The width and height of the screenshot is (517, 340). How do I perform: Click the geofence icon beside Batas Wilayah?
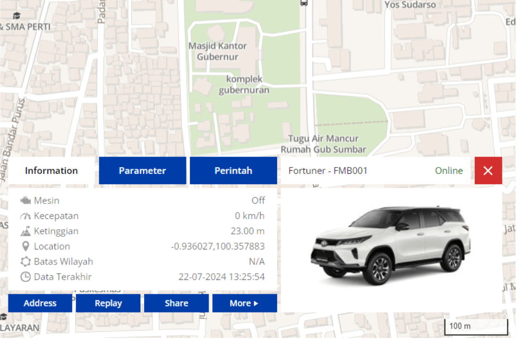tap(25, 262)
